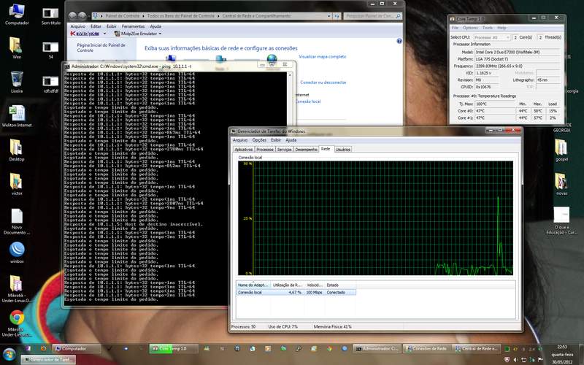Click the Windows Start orb
The height and width of the screenshot is (365, 584).
[x=9, y=354]
